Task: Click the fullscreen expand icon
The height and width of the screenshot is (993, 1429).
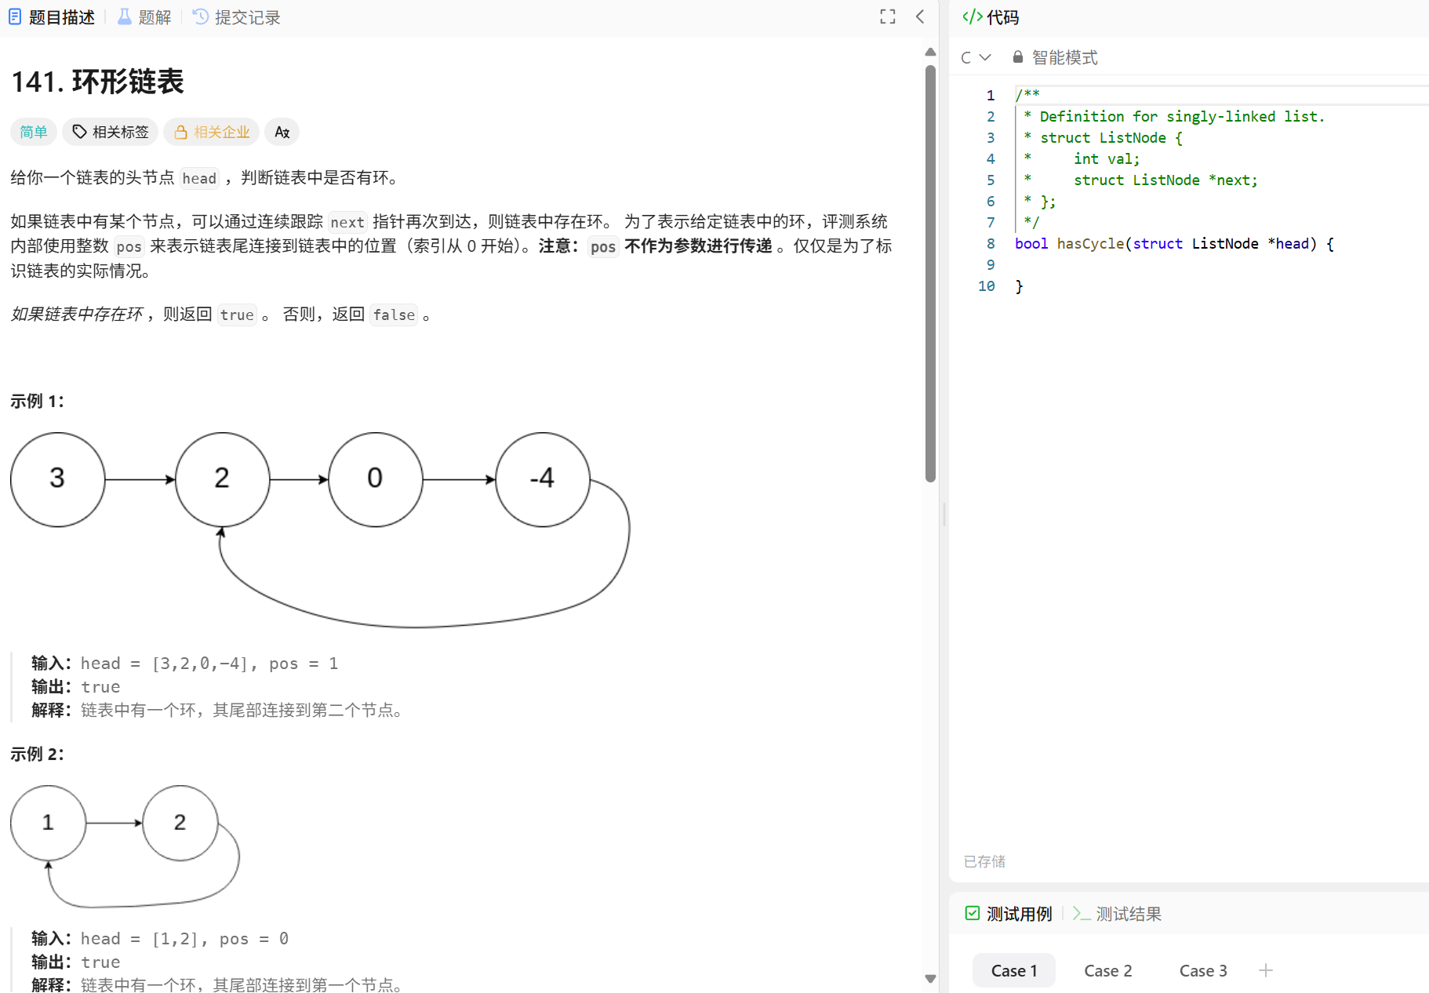Action: pos(887,16)
